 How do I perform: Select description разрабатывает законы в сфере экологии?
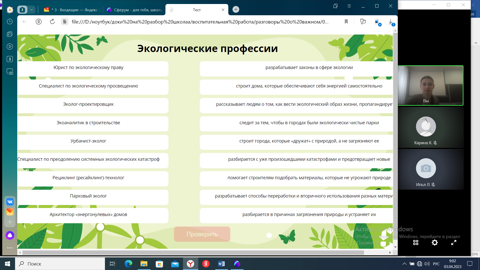pos(296,69)
